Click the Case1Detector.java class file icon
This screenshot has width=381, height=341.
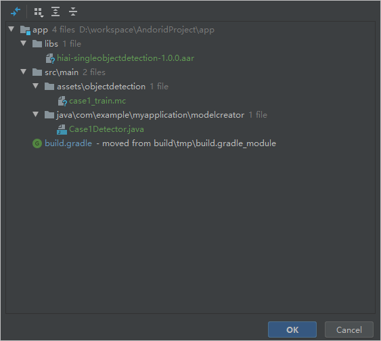click(62, 129)
